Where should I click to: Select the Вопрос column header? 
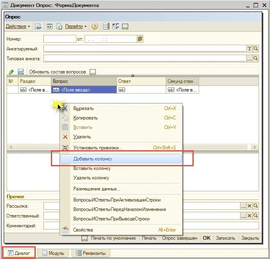coord(84,81)
